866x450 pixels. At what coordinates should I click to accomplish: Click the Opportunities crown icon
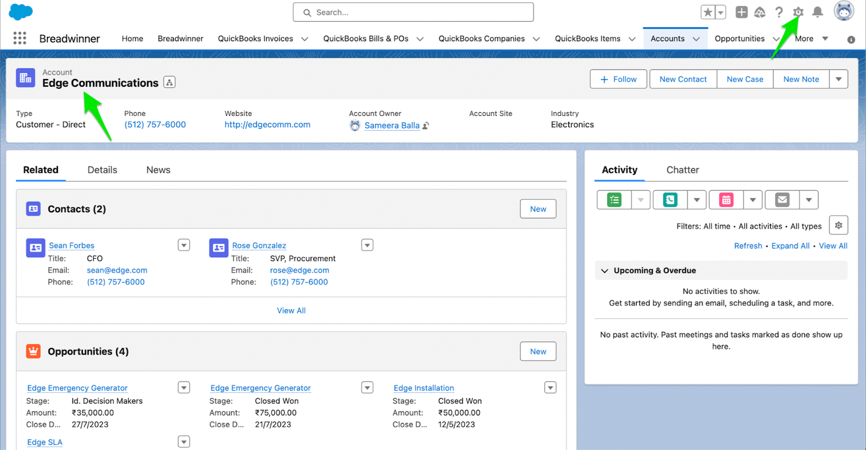[34, 351]
